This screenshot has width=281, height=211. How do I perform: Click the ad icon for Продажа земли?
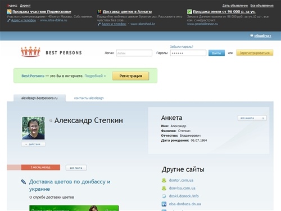tap(189, 12)
